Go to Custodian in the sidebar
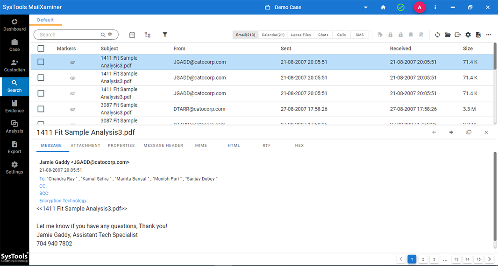498x266 pixels. point(14,66)
